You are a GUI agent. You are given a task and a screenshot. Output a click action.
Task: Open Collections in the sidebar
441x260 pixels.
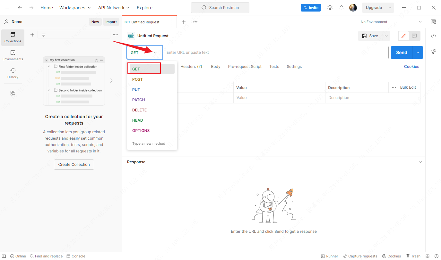[x=13, y=37]
